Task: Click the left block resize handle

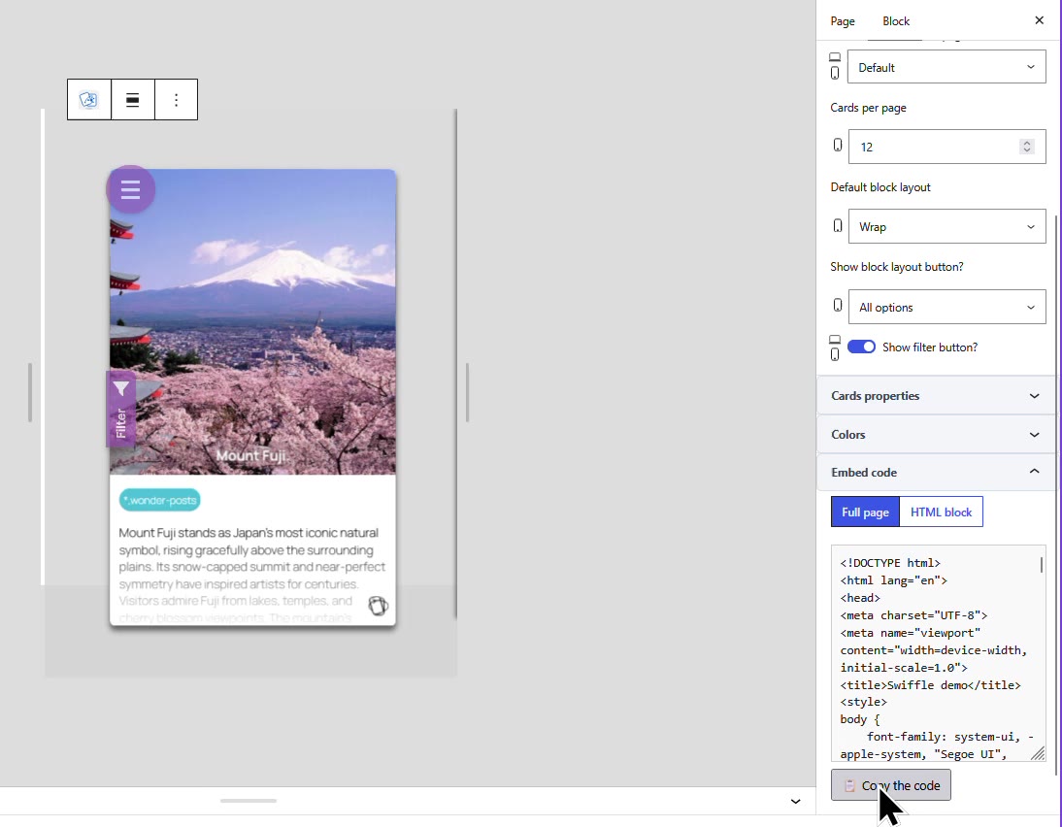Action: [30, 393]
